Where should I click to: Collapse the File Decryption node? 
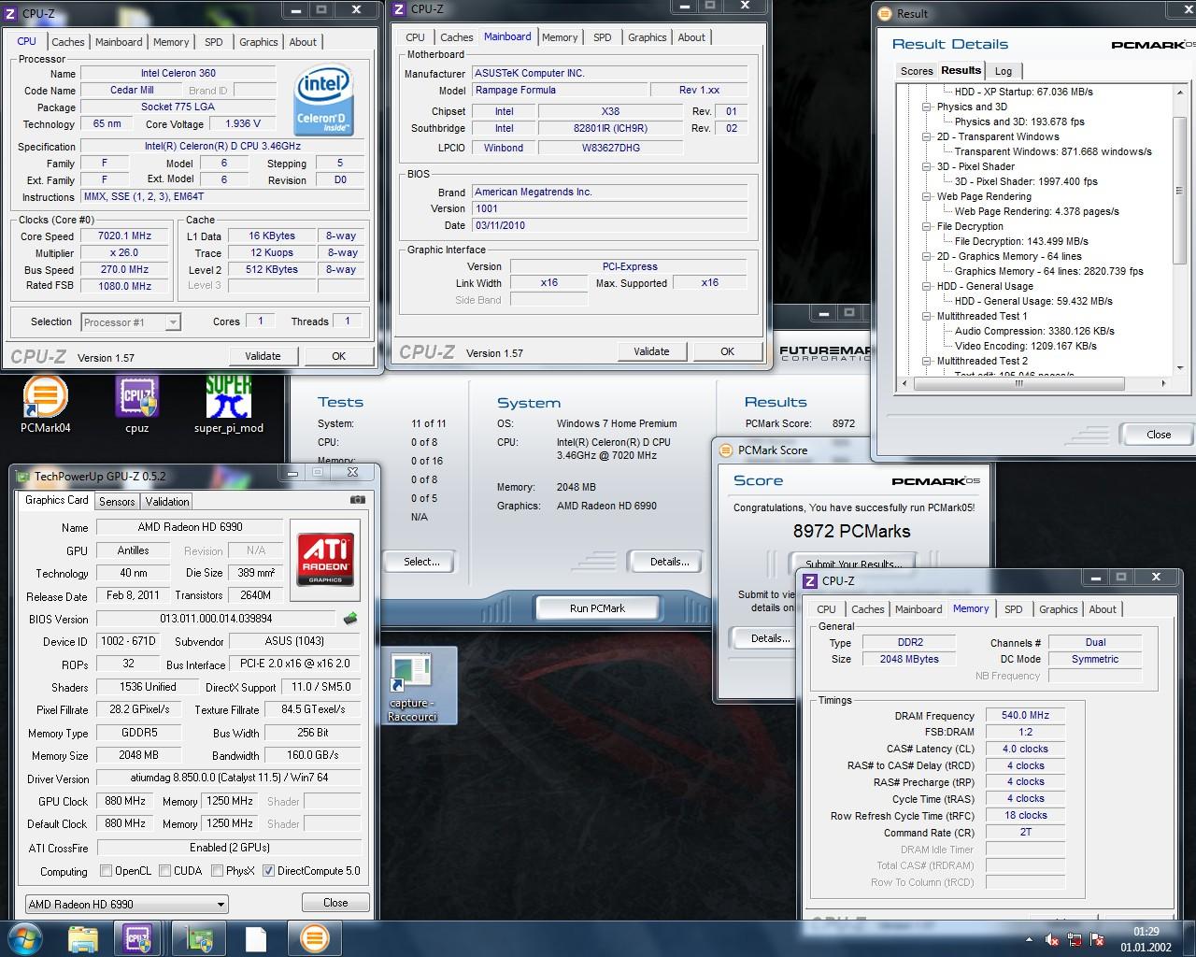(x=926, y=226)
